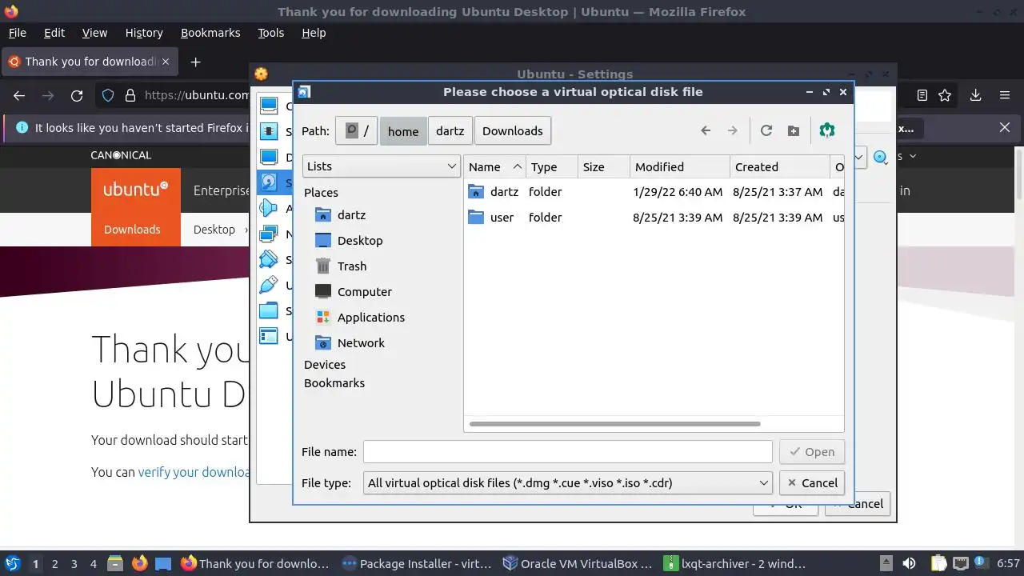Viewport: 1024px width, 576px height.
Task: Select the Audio icon in Settings sidebar
Action: tap(269, 208)
